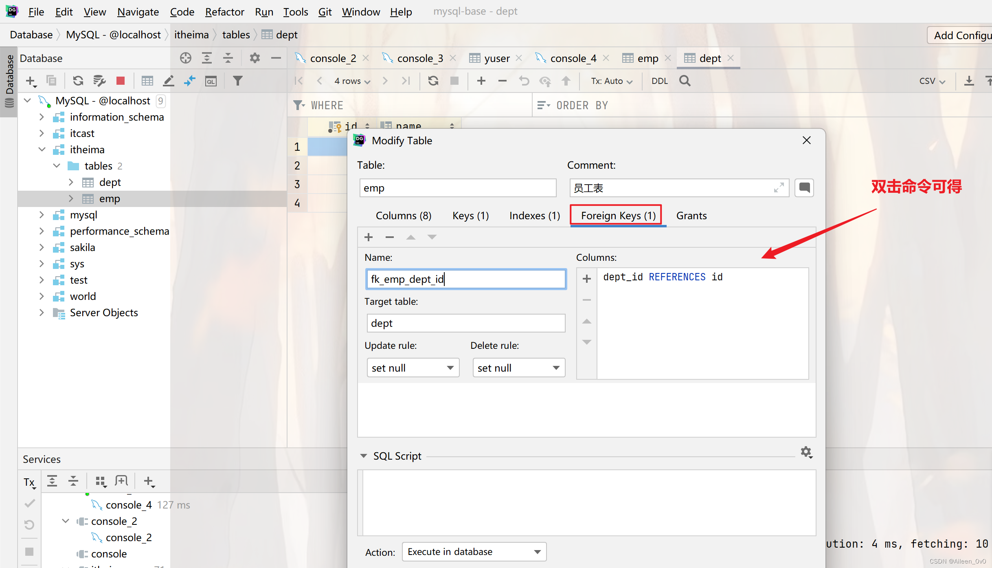Open Database panel settings gear
992x568 pixels.
[x=255, y=58]
